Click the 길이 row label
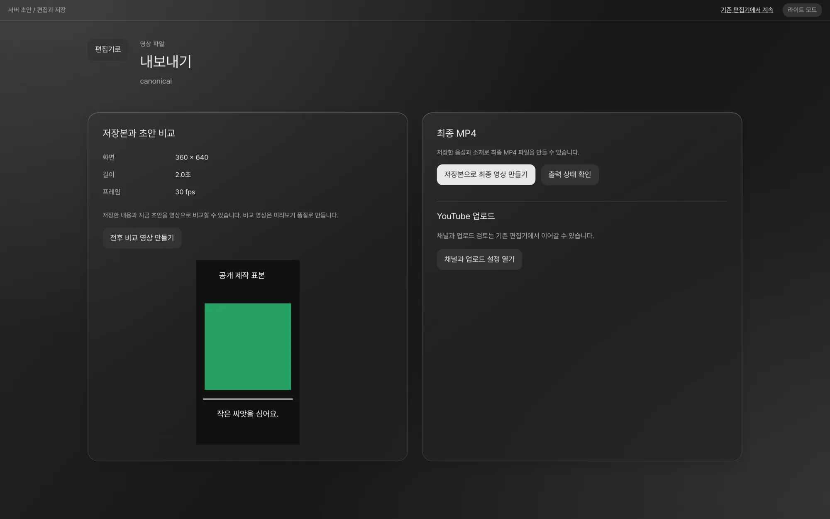The width and height of the screenshot is (830, 519). pyautogui.click(x=108, y=175)
